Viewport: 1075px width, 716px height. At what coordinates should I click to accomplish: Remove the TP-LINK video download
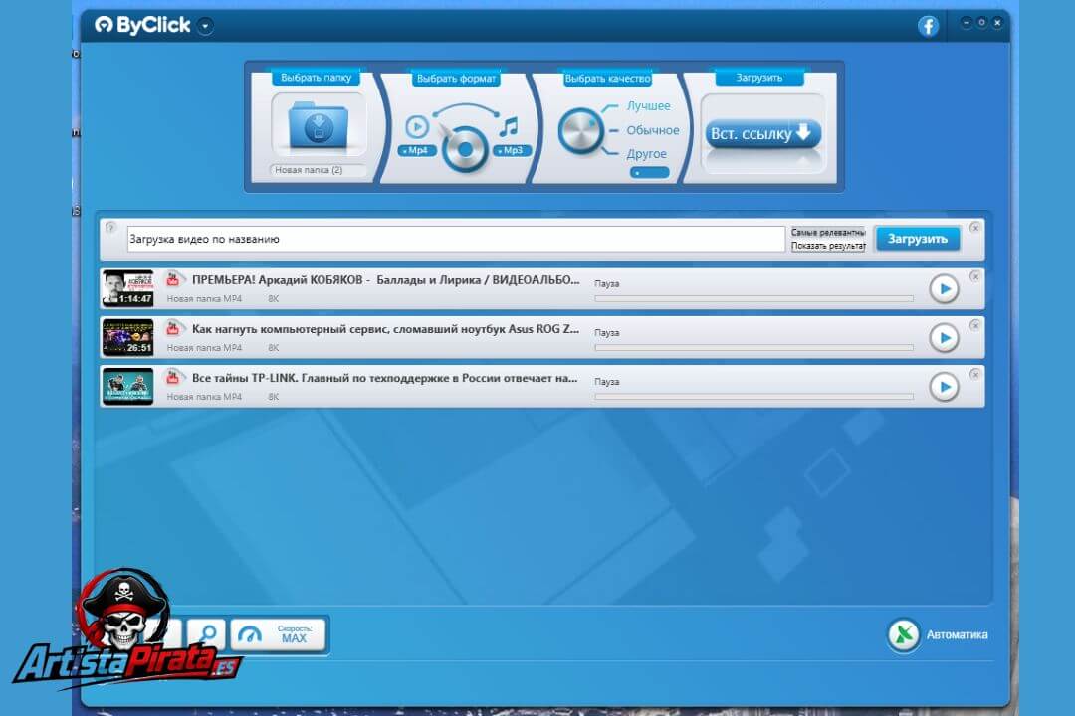(x=974, y=374)
